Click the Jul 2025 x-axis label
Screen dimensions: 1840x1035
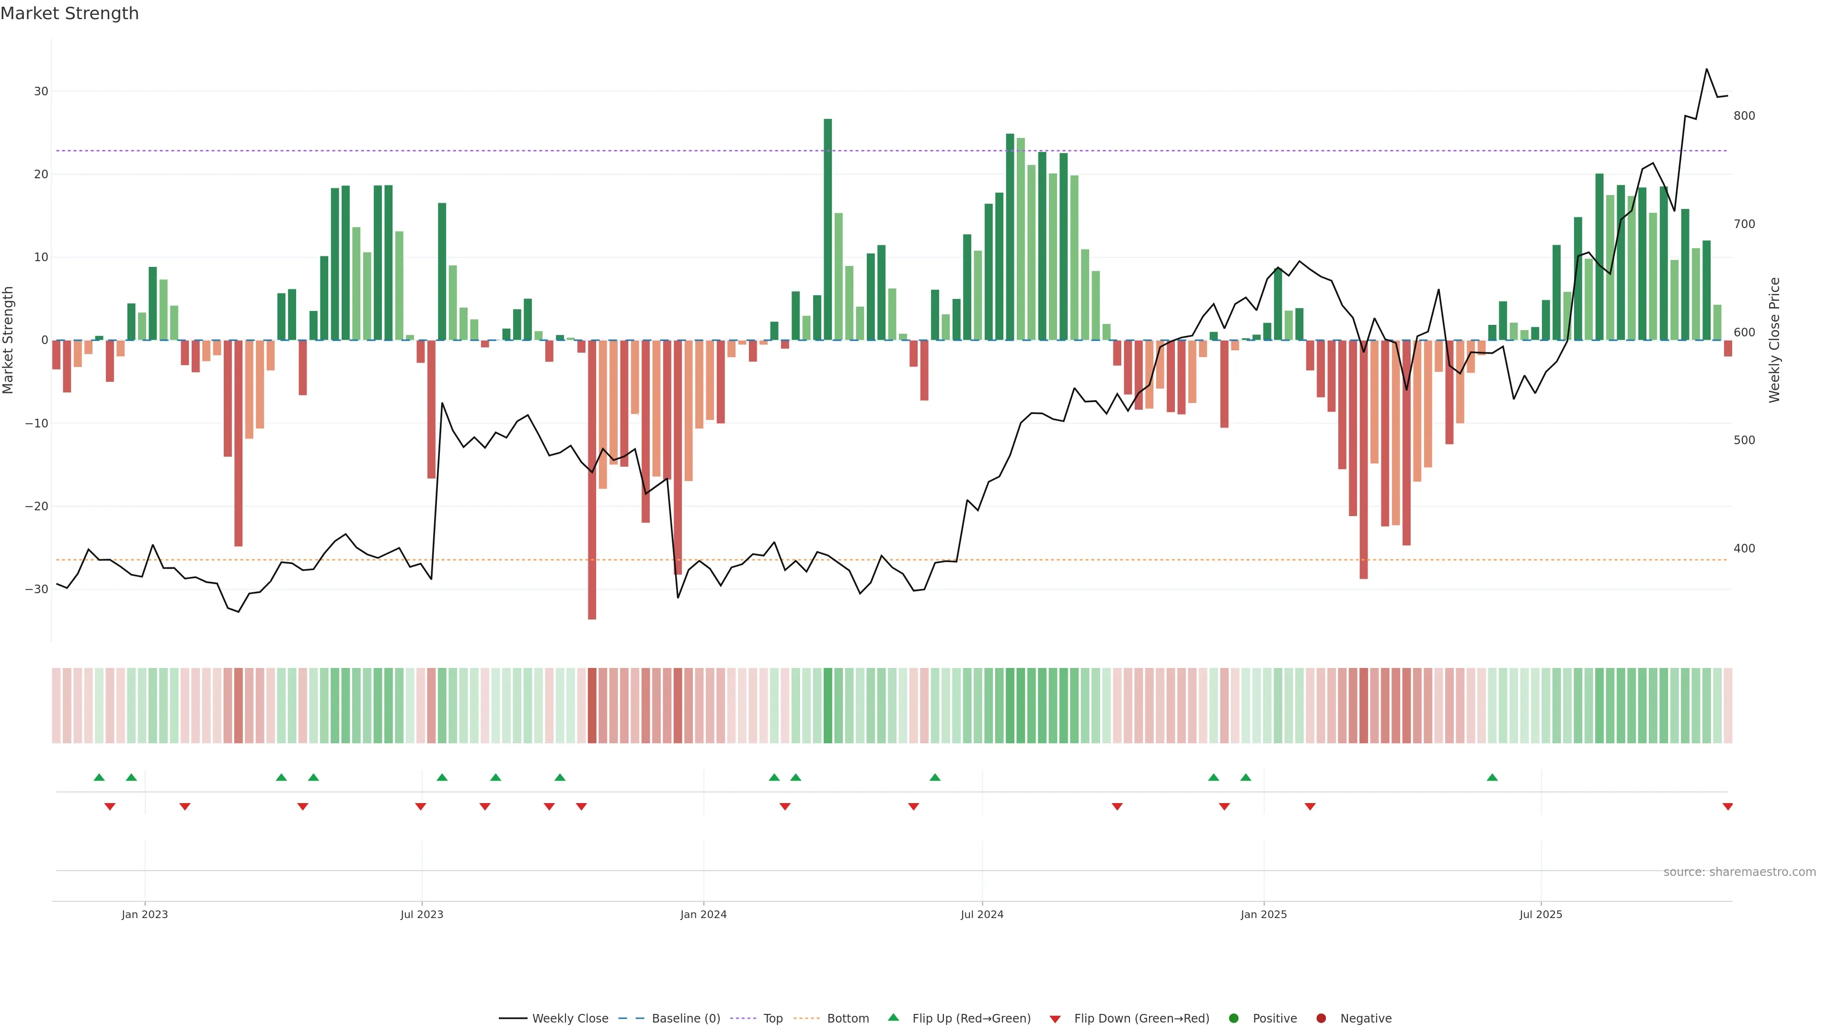(x=1541, y=914)
